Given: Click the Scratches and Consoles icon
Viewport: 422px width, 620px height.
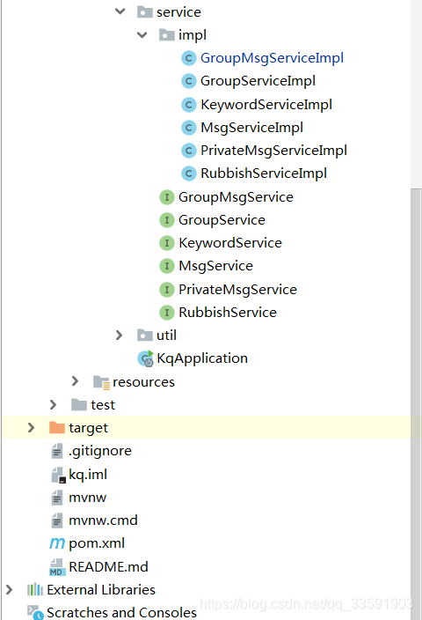Looking at the screenshot, I should pos(35,612).
